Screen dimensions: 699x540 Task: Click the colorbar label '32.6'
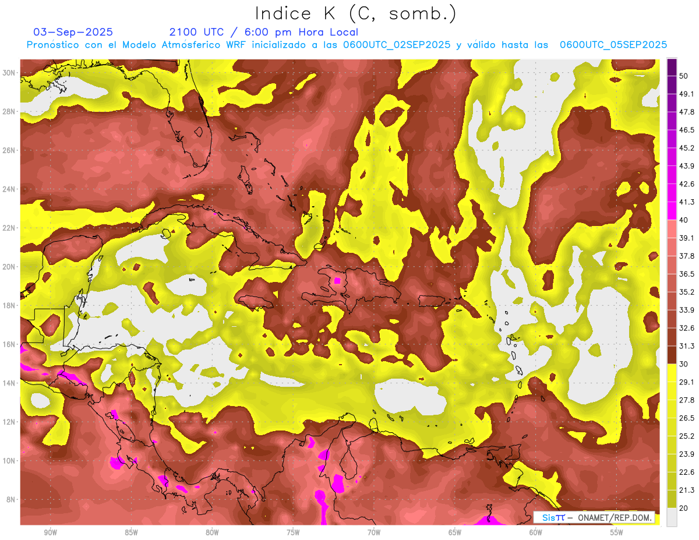(x=686, y=328)
